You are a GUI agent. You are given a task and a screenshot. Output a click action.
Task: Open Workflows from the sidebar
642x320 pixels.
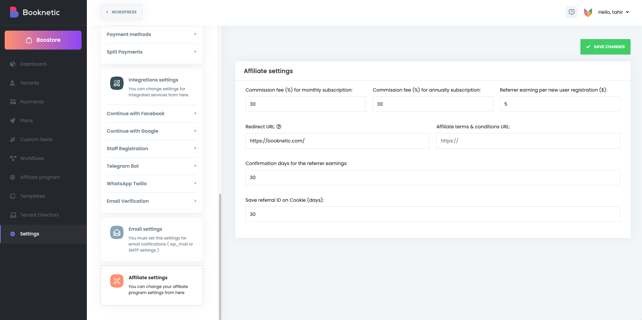point(32,158)
